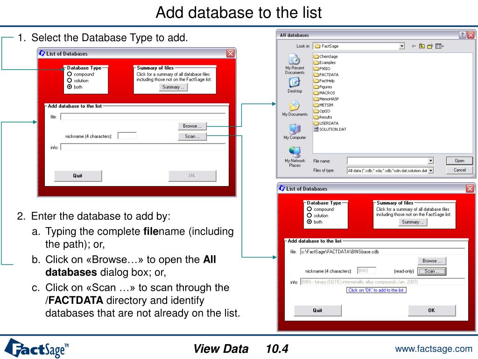Screen dimensions: 478x359
Task: Click info field in upper-left dialog
Action: coord(143,147)
